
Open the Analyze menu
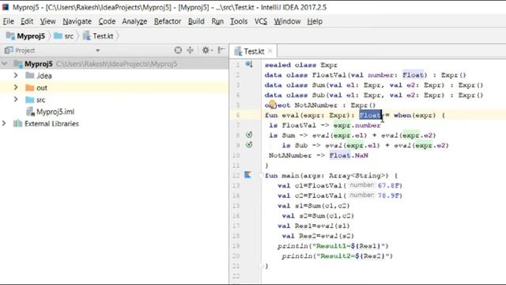134,21
